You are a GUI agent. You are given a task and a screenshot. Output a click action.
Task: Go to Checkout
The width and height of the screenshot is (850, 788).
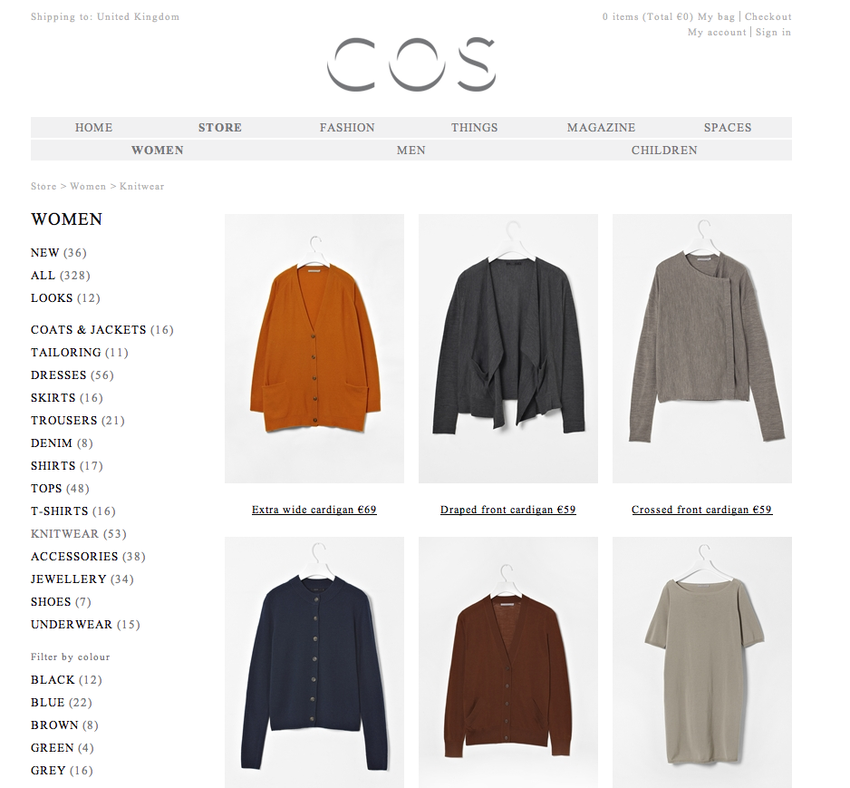pyautogui.click(x=768, y=17)
